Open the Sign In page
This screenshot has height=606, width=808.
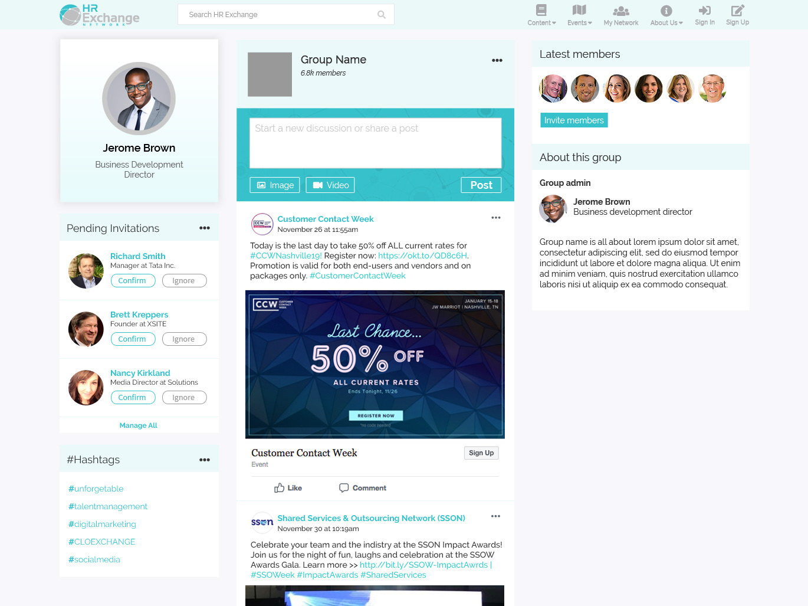[705, 15]
